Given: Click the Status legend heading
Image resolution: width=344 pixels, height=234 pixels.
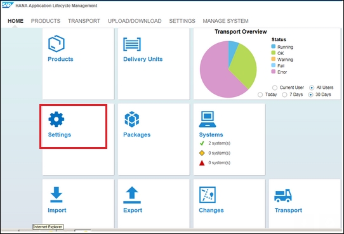Looking at the screenshot, I should point(279,40).
